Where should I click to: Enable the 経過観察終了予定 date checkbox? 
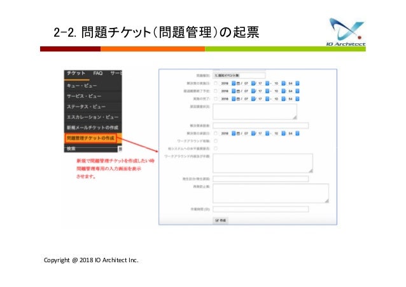[216, 91]
